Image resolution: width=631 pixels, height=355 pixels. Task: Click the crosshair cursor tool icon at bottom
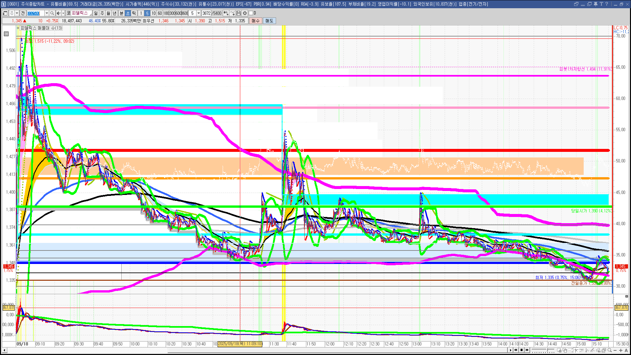[x=576, y=350]
